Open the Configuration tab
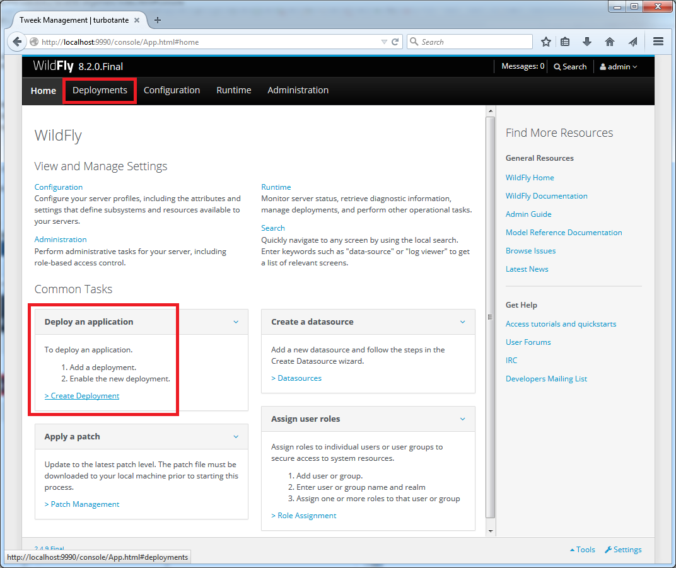Viewport: 676px width, 568px height. click(x=172, y=90)
